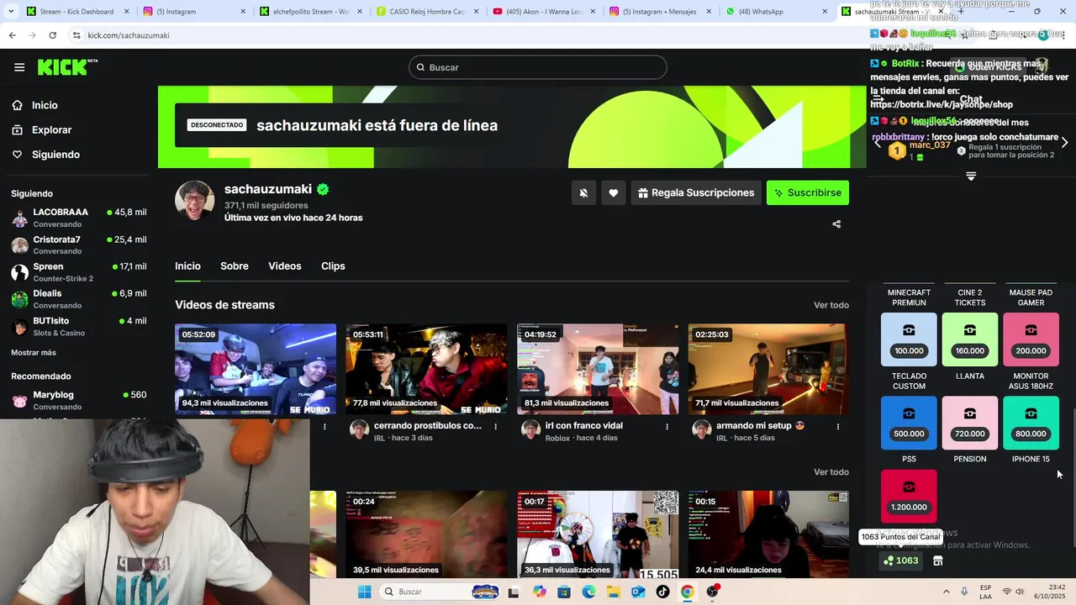Click the heart follow button

click(614, 192)
